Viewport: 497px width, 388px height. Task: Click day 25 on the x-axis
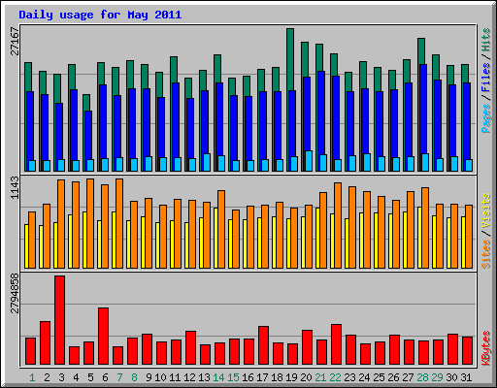[379, 377]
